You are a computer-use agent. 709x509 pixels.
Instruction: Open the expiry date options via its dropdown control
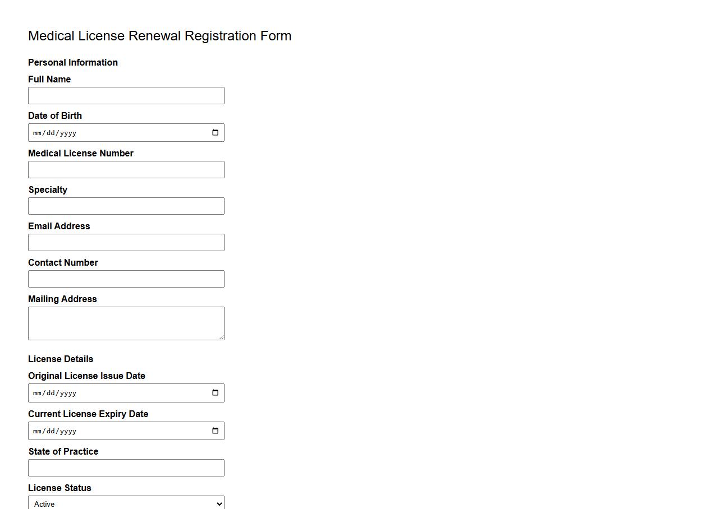point(215,431)
